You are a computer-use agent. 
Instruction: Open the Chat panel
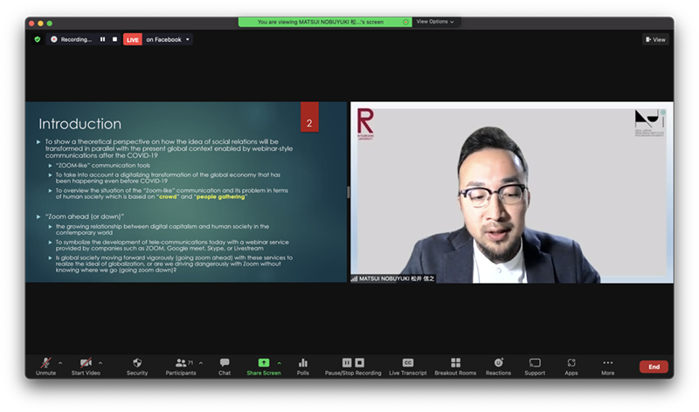pos(225,364)
